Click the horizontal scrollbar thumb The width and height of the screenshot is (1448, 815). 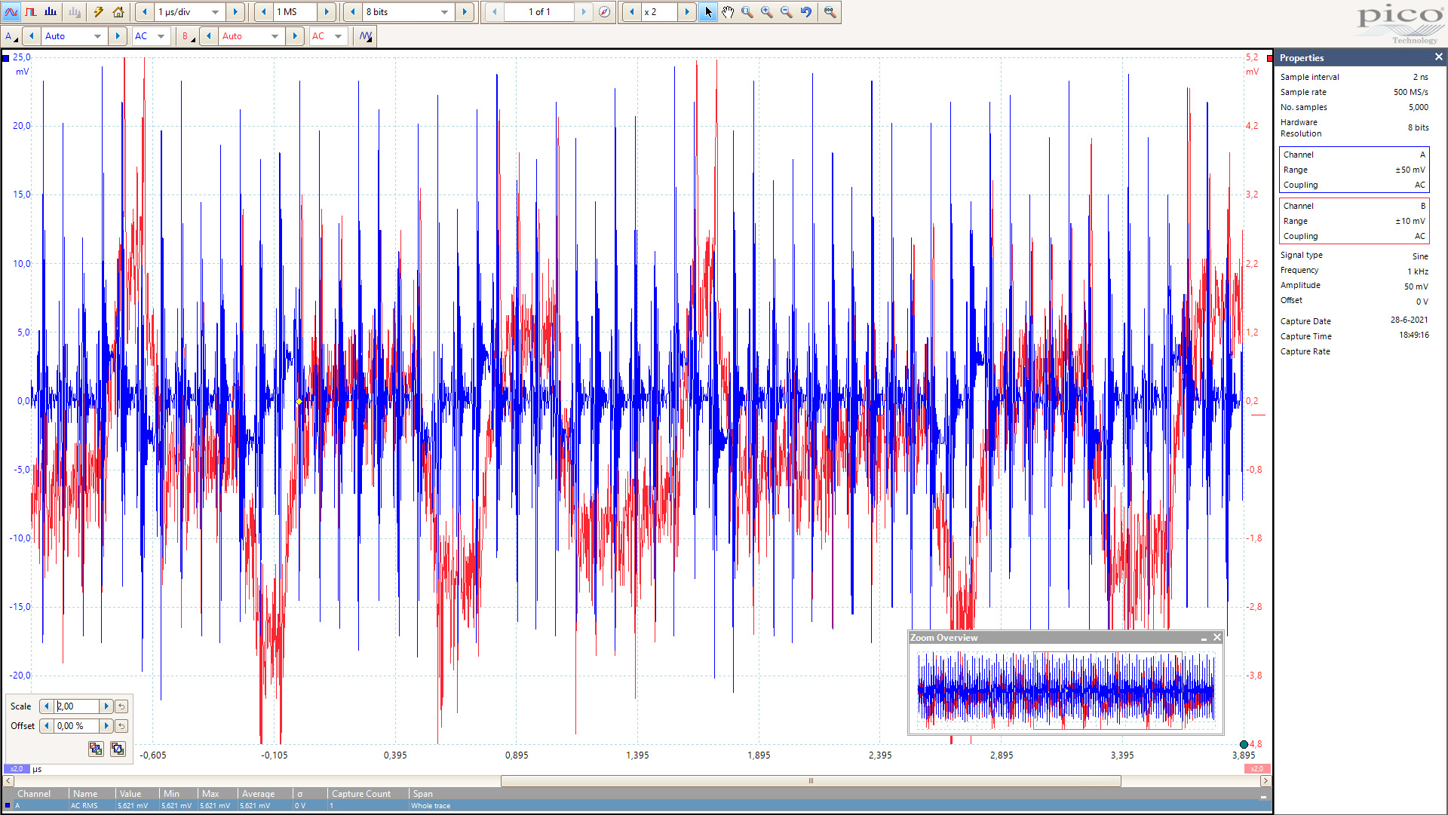point(811,781)
